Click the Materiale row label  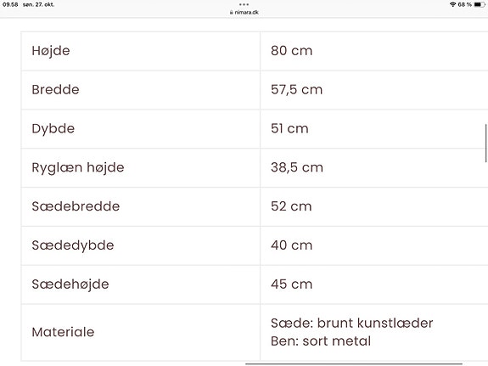(x=63, y=332)
